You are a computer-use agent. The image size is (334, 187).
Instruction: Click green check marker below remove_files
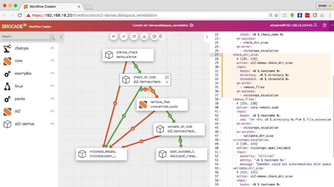tap(170, 116)
